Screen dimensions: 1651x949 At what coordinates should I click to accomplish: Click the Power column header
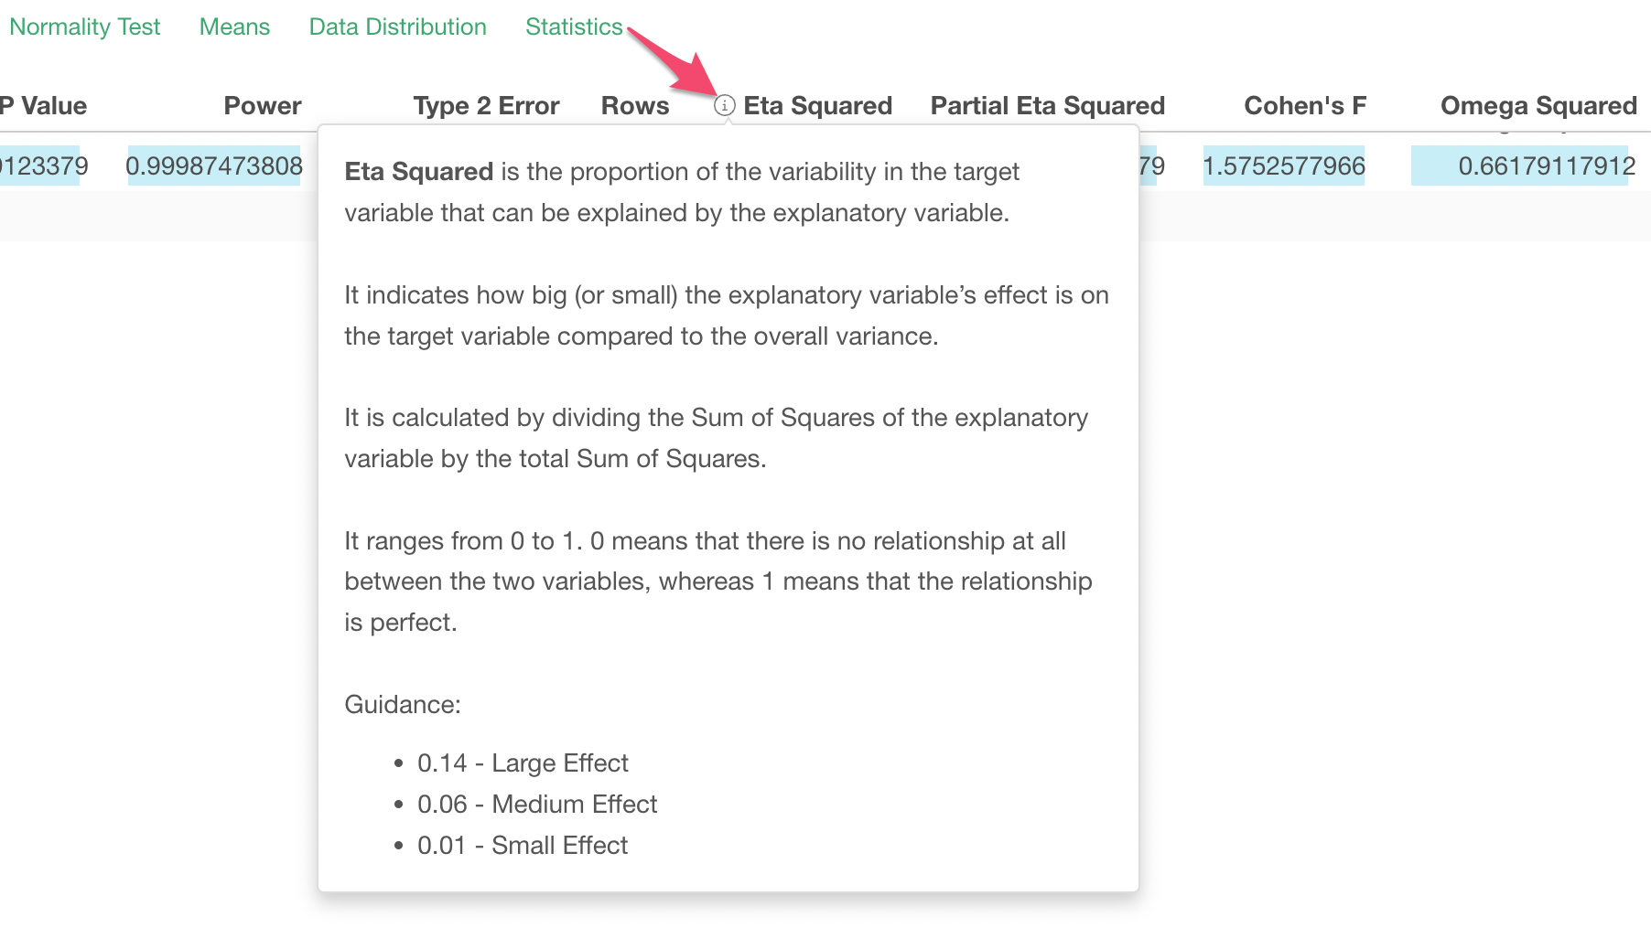263,106
